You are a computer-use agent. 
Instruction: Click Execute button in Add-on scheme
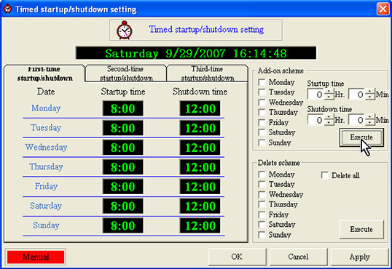pyautogui.click(x=361, y=137)
